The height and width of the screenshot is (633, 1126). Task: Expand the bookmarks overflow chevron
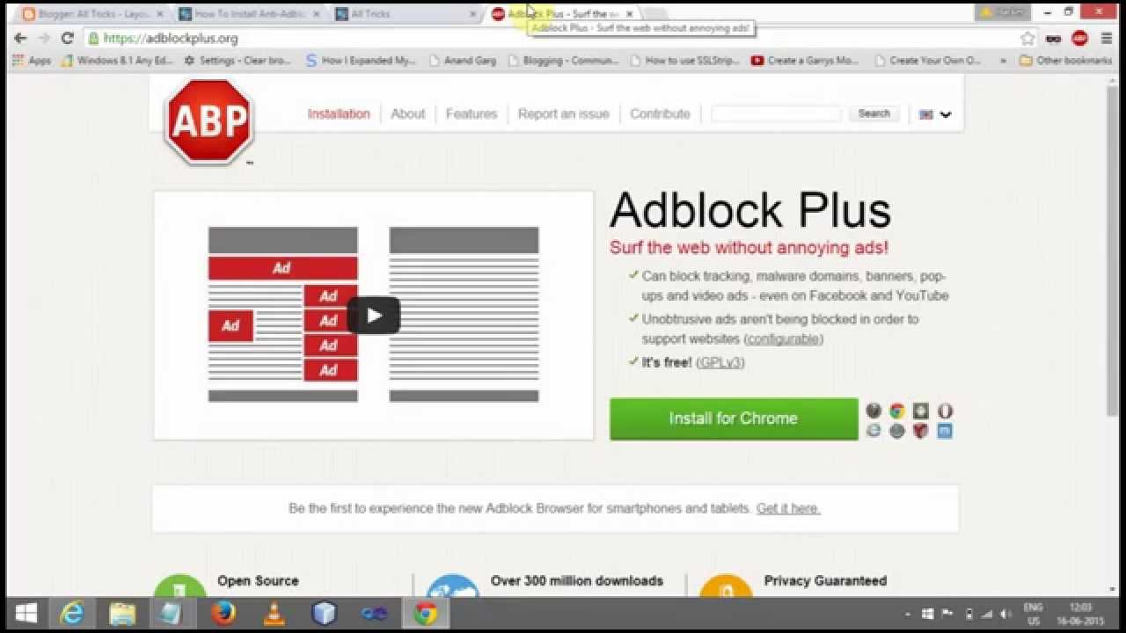[1004, 61]
